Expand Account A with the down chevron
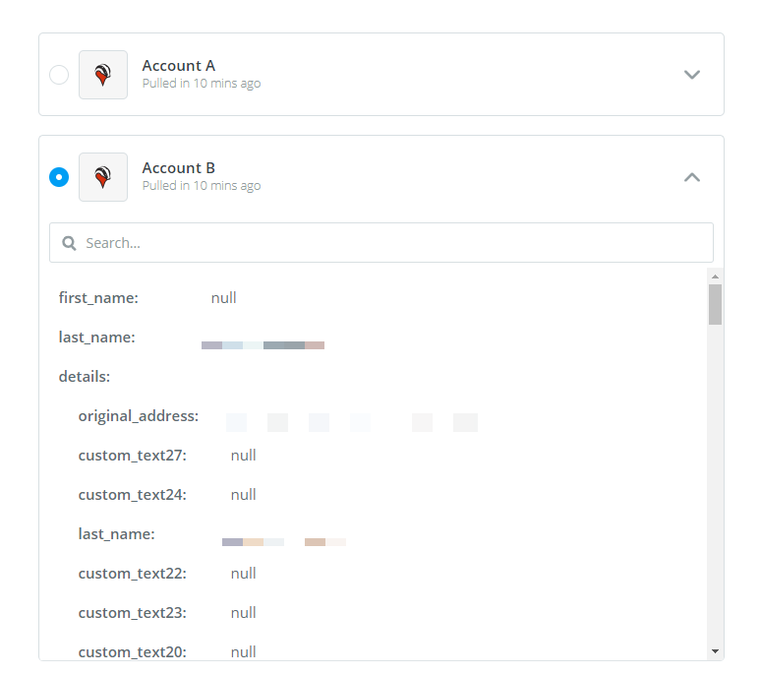The width and height of the screenshot is (760, 675). pos(691,75)
